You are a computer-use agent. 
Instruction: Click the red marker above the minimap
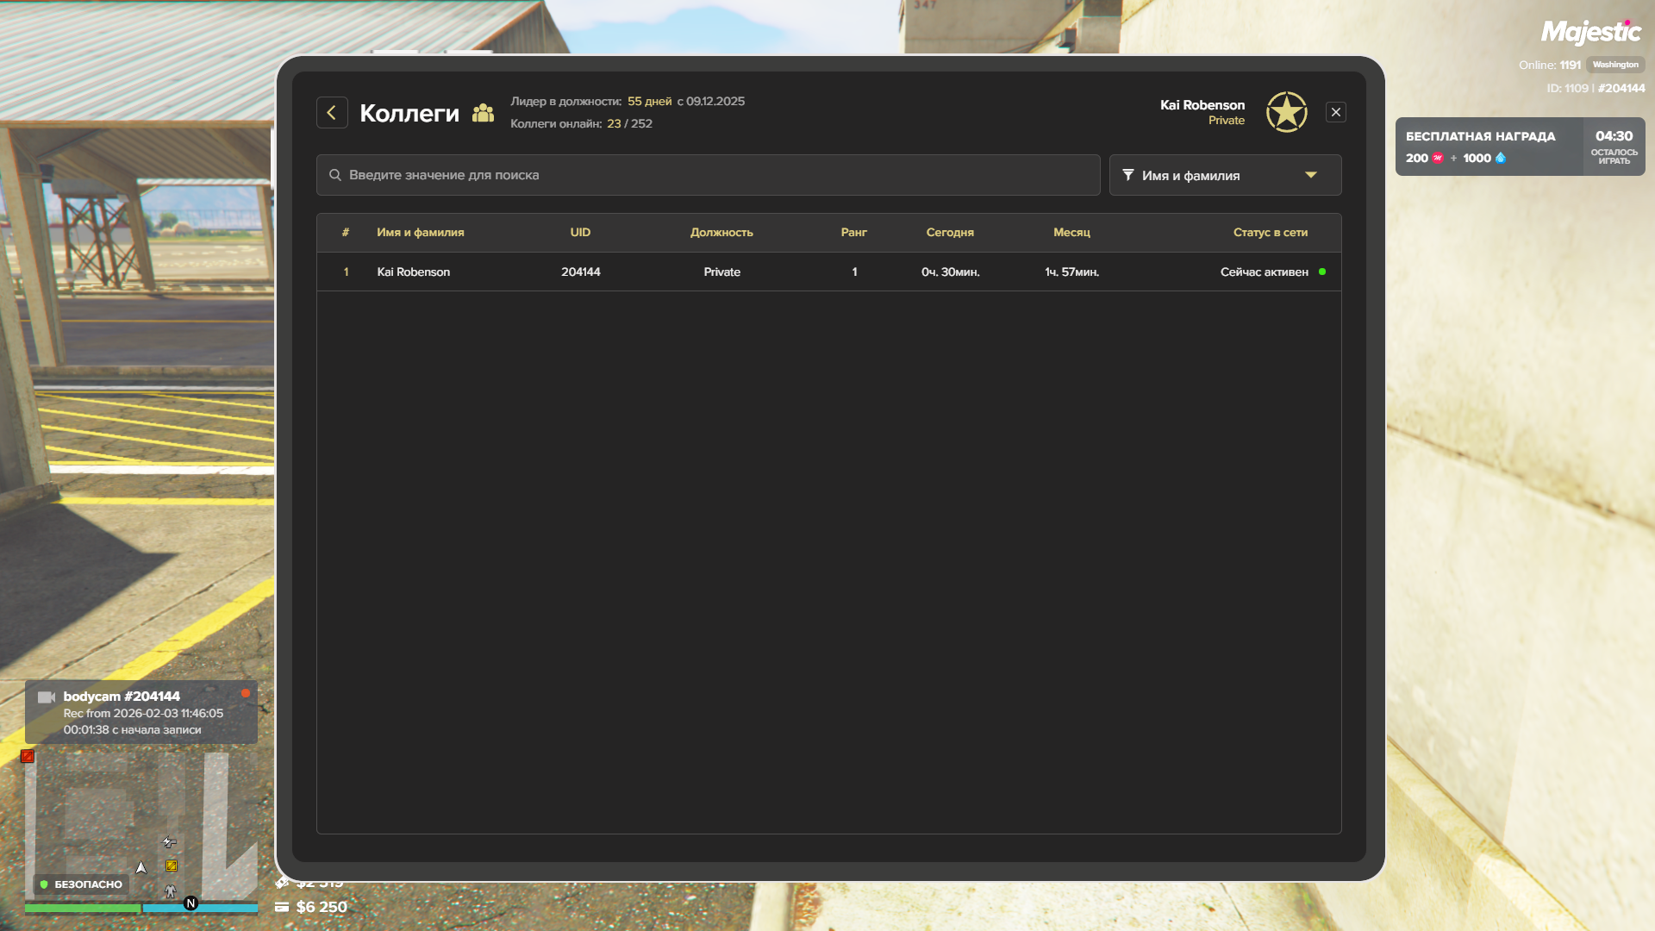pyautogui.click(x=28, y=756)
